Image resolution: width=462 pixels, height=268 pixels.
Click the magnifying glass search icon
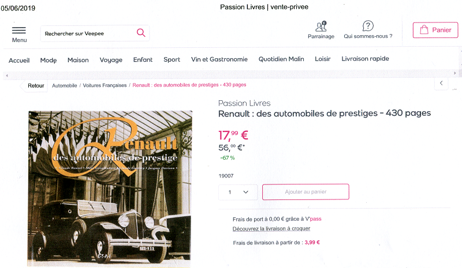pyautogui.click(x=141, y=33)
